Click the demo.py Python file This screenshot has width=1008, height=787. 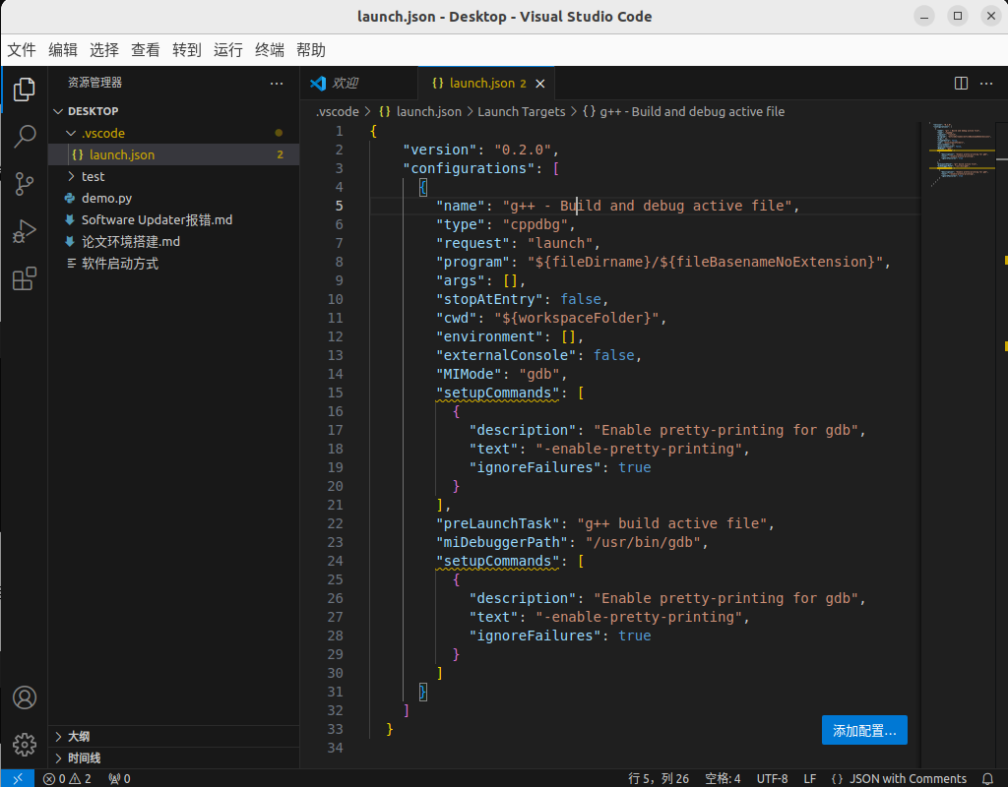[173, 198]
